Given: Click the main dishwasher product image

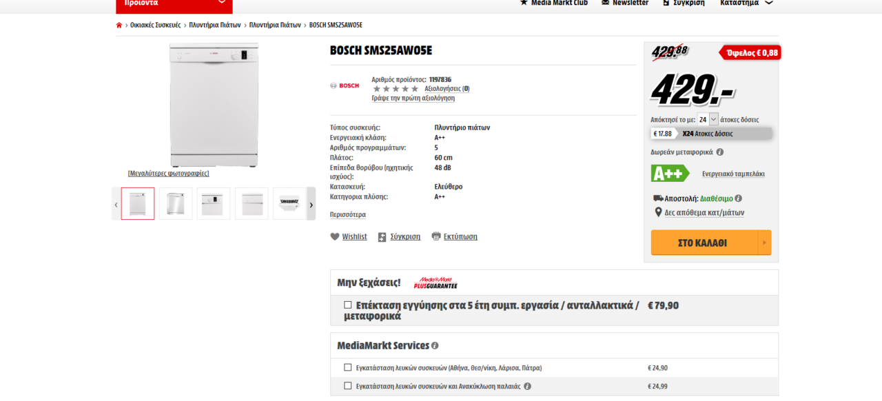Looking at the screenshot, I should coord(214,105).
